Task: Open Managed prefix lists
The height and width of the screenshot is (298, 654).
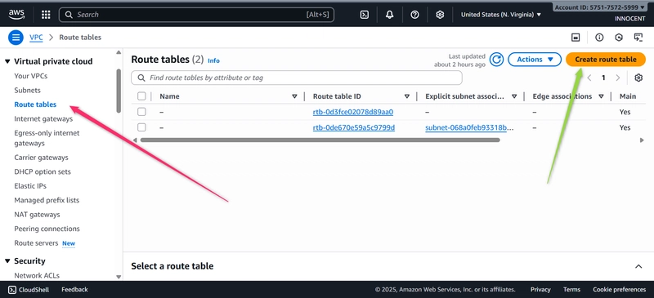Action: (x=47, y=200)
